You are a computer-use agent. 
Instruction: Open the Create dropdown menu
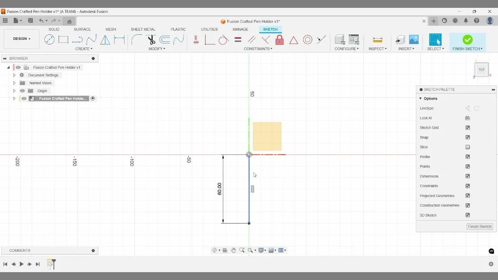tap(84, 49)
